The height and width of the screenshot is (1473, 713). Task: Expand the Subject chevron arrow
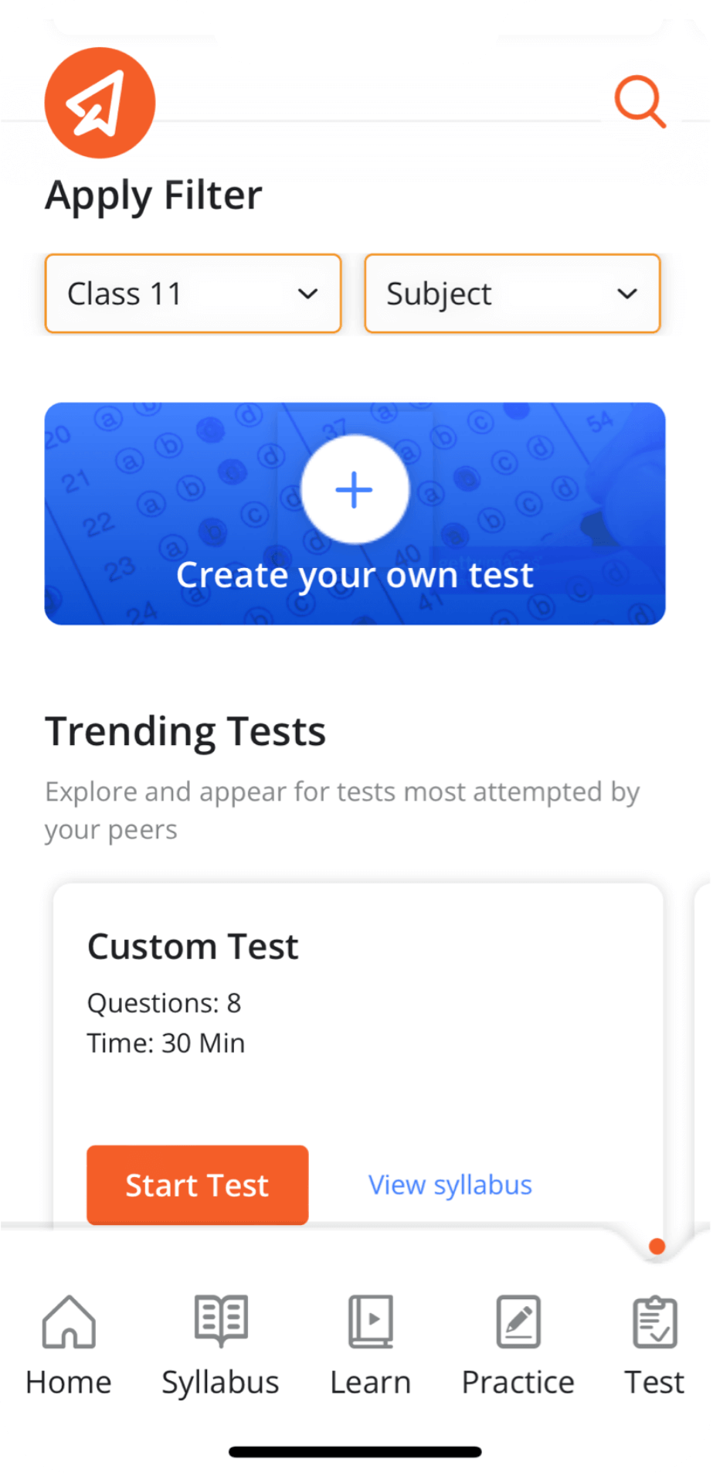coord(627,294)
